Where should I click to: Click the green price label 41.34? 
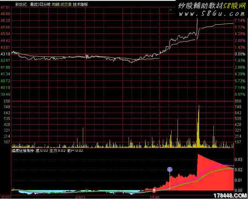[5, 74]
